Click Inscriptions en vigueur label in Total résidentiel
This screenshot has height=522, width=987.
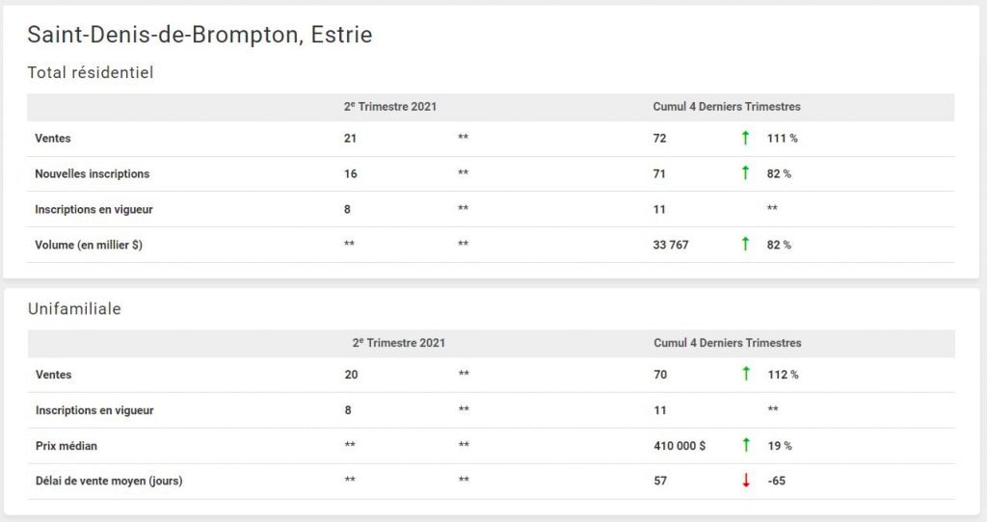tap(93, 209)
